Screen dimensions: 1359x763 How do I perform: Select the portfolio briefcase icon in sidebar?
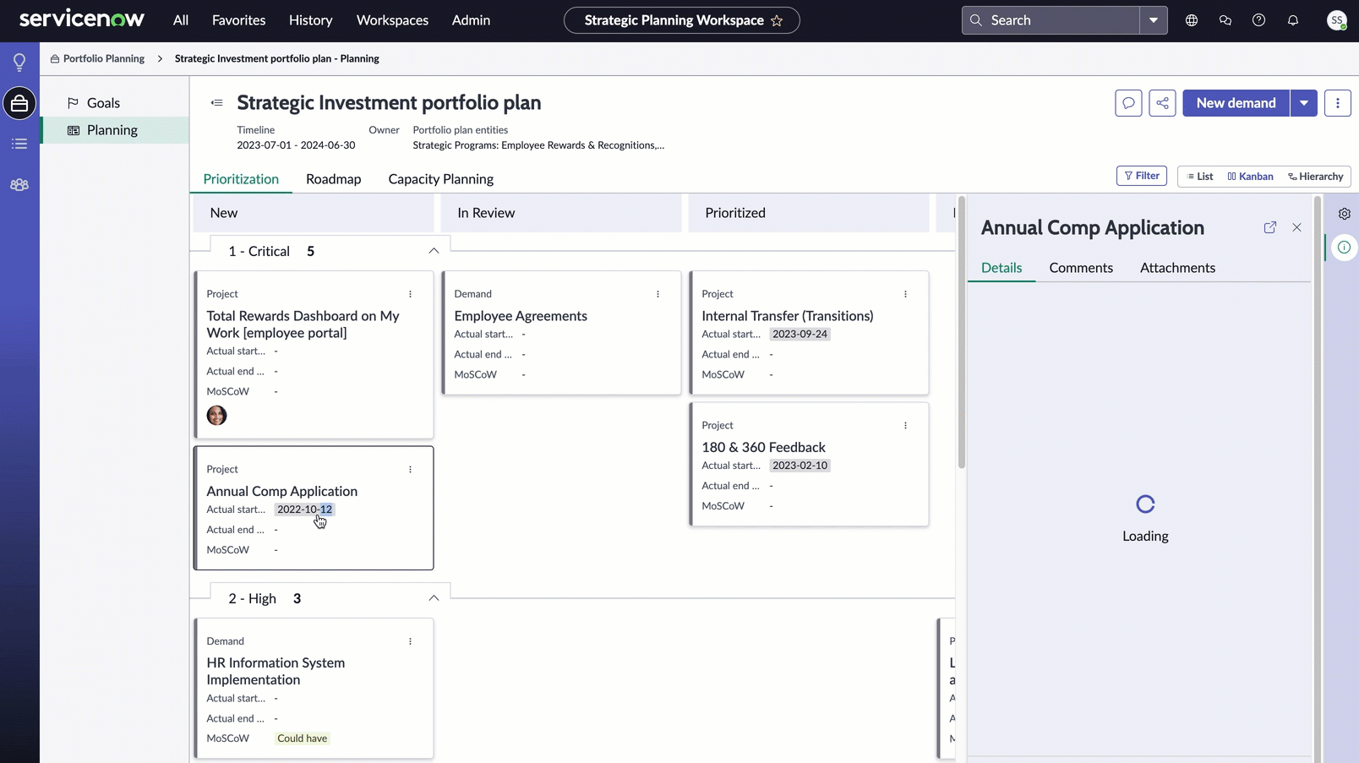pyautogui.click(x=19, y=103)
